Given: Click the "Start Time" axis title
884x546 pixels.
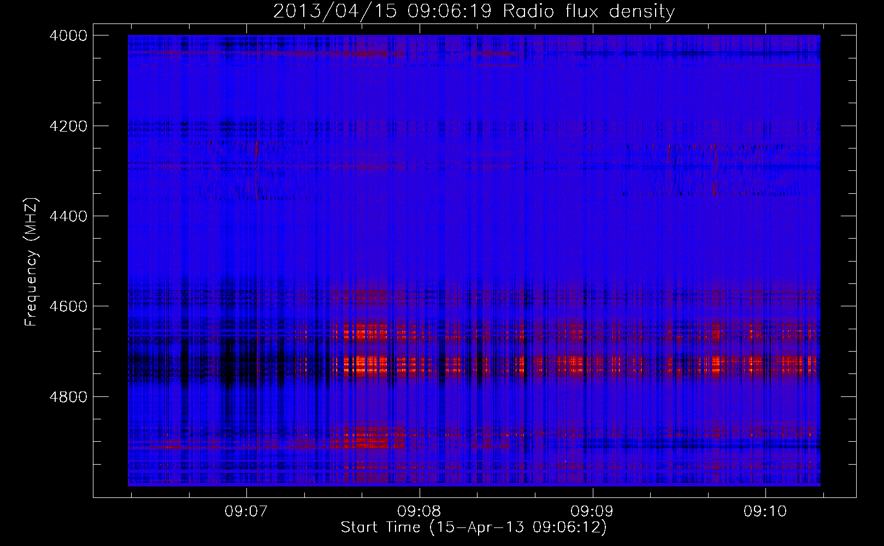Looking at the screenshot, I should tap(381, 527).
